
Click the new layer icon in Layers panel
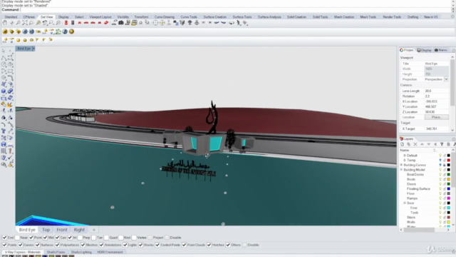tap(402, 144)
